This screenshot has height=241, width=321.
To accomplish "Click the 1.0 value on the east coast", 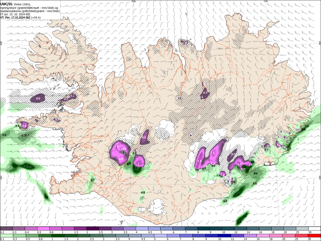I will coord(306,126).
